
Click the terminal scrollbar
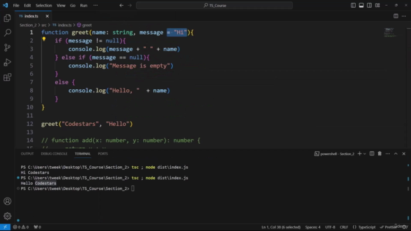click(408, 192)
